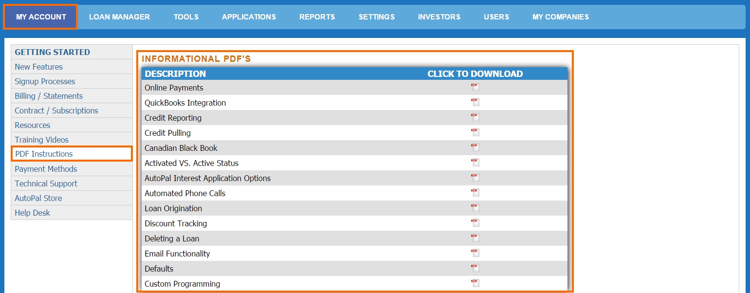The image size is (750, 293).
Task: Open the Applications menu
Action: tap(249, 17)
